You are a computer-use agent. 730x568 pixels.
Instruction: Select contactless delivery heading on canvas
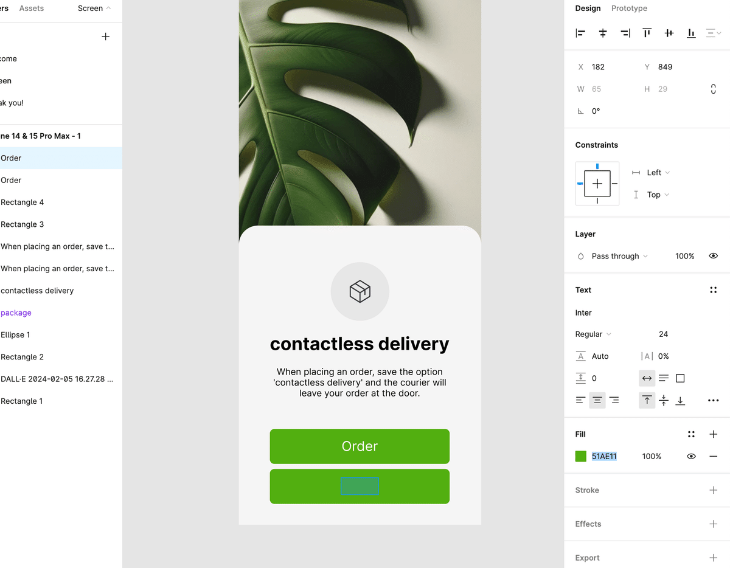coord(360,344)
